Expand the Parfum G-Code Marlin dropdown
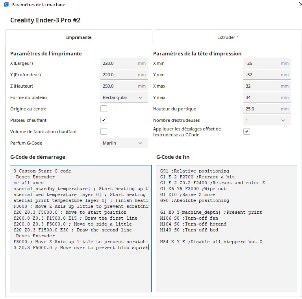Screen dimensions: 302x299 [x=124, y=143]
